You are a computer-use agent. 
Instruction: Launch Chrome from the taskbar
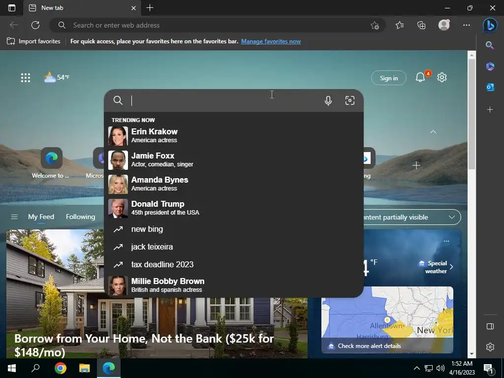pyautogui.click(x=60, y=368)
